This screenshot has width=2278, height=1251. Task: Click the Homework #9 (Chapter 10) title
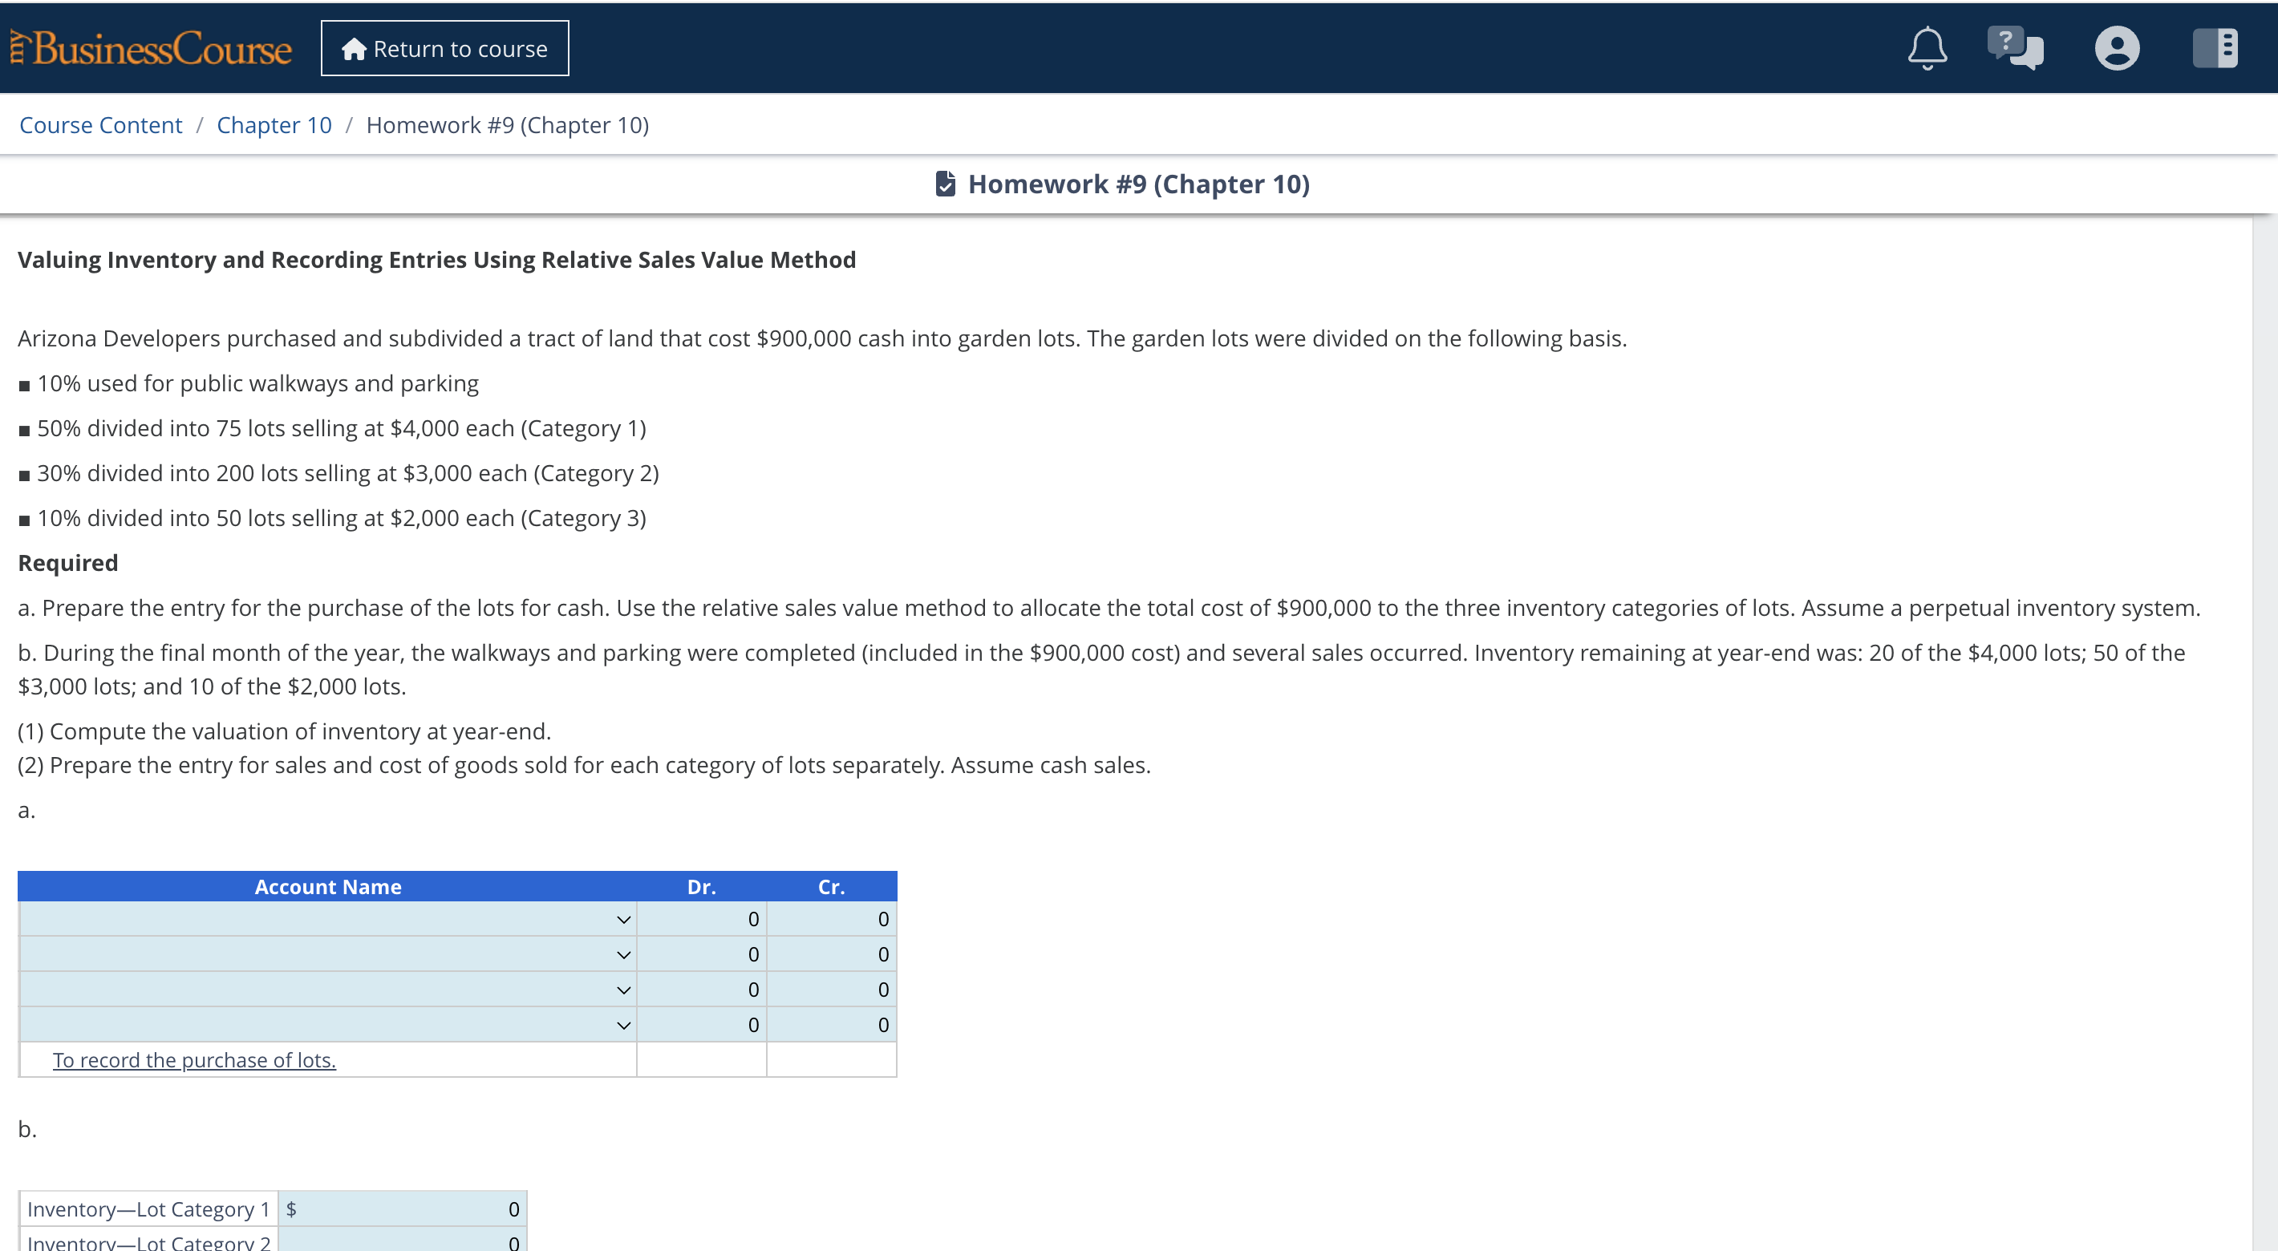[x=1139, y=184]
